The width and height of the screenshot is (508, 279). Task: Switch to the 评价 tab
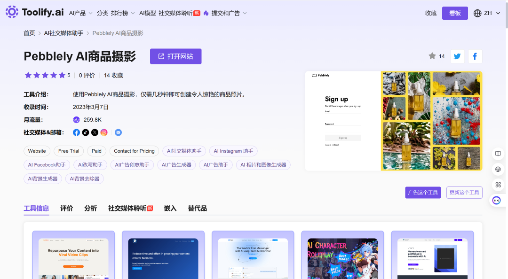pos(66,209)
